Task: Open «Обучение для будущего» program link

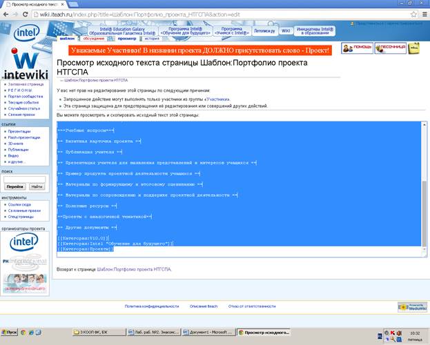Action: (x=186, y=31)
